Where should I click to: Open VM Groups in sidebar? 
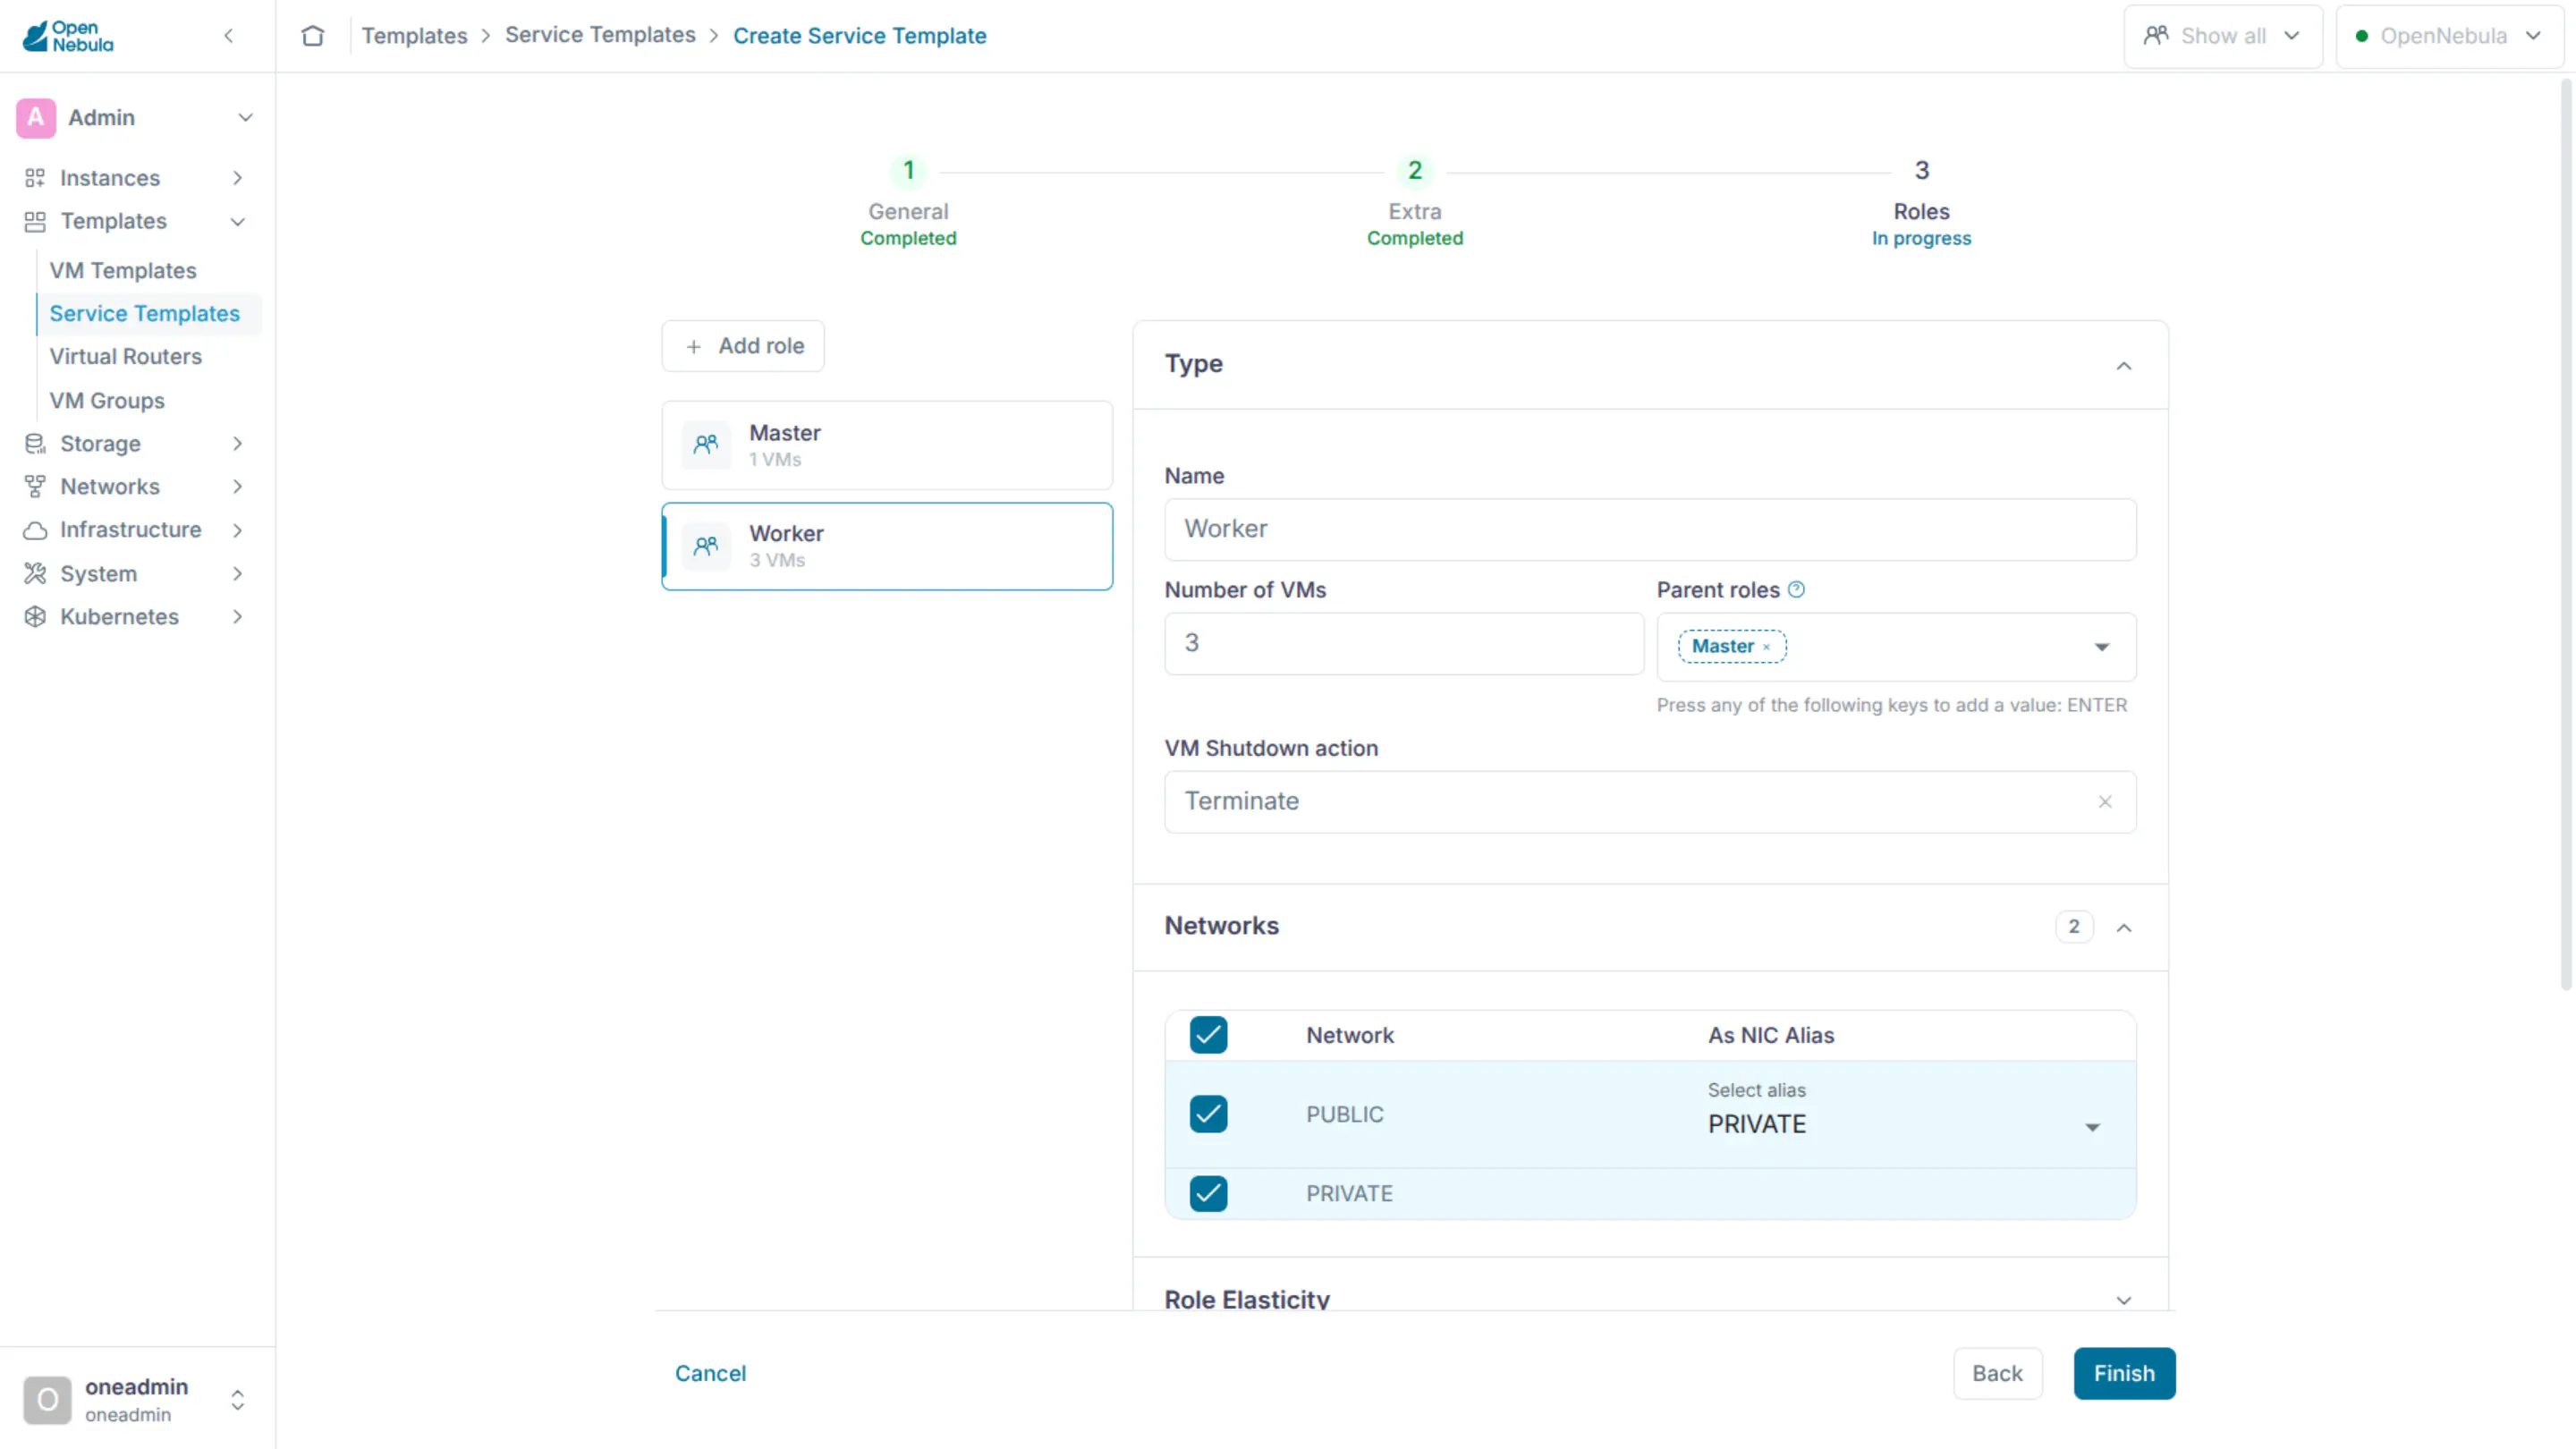tap(107, 400)
